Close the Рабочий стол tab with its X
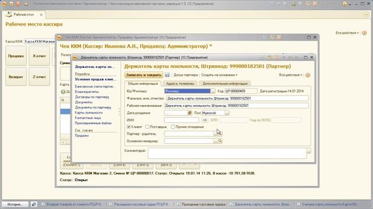This screenshot has width=373, height=209. click(x=41, y=15)
